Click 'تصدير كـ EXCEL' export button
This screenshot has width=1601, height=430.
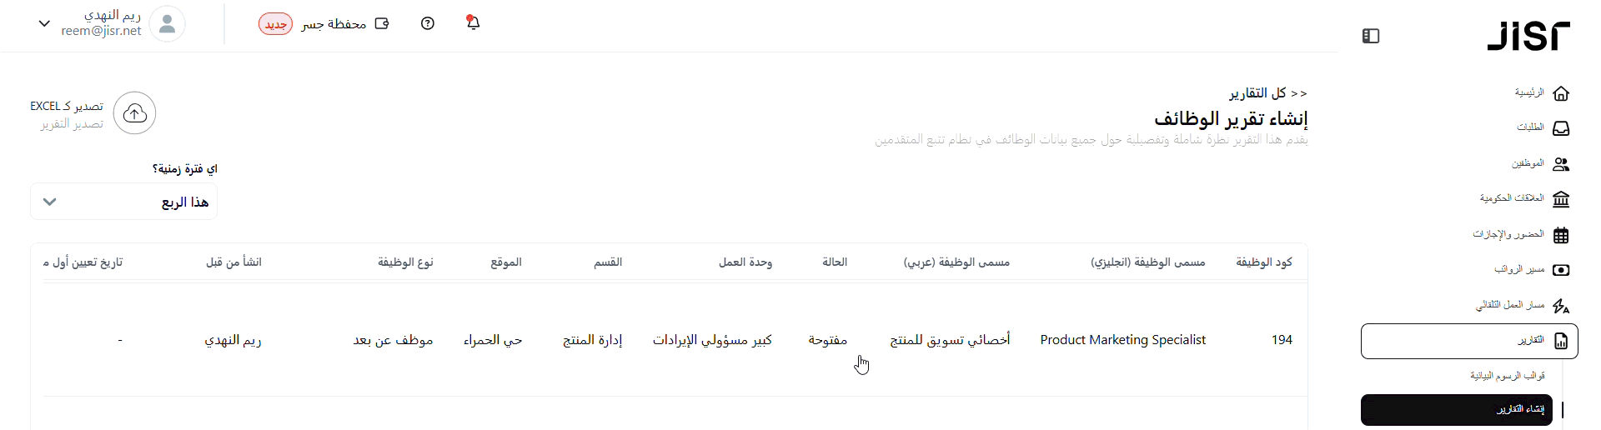(67, 107)
